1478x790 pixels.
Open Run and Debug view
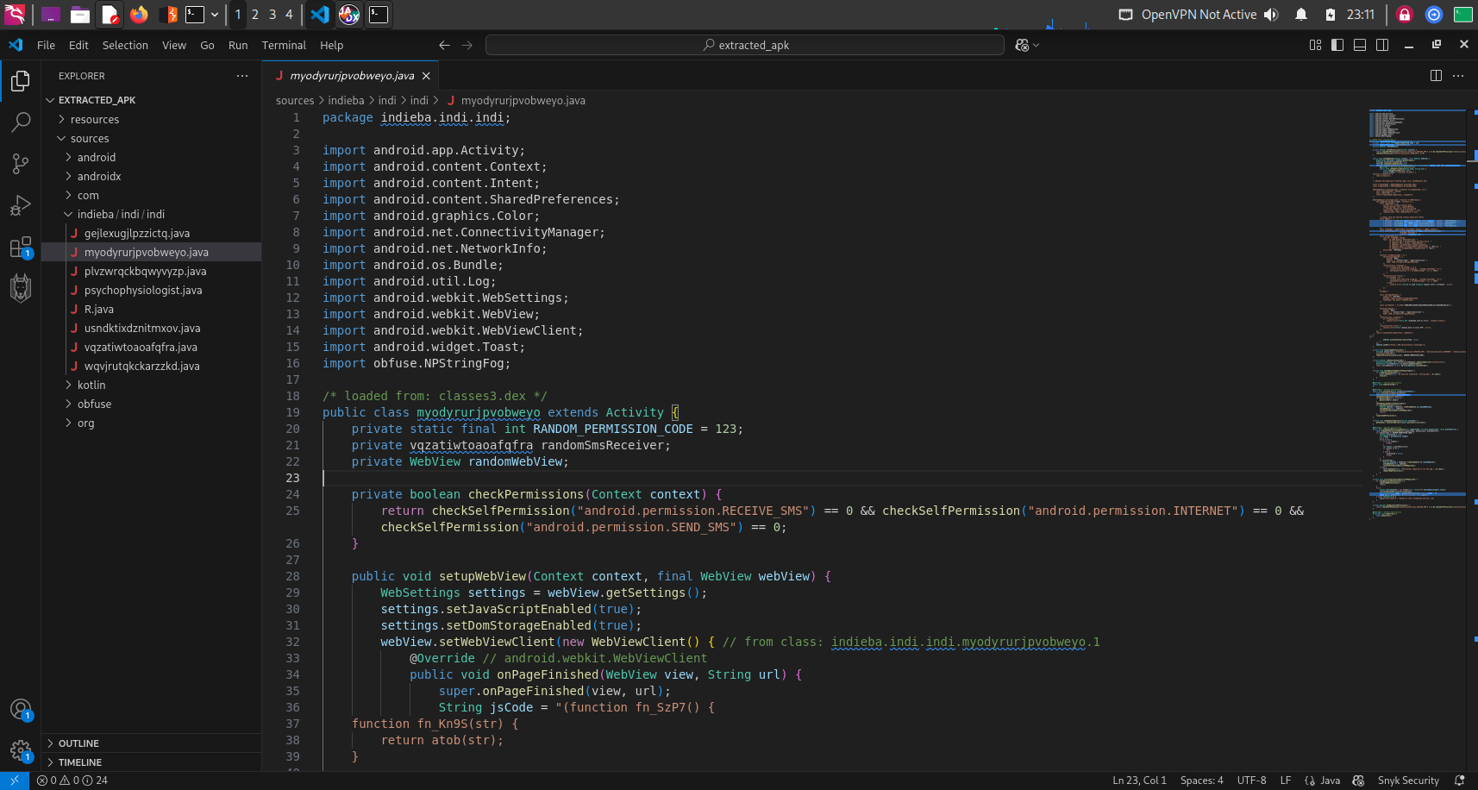(x=21, y=205)
